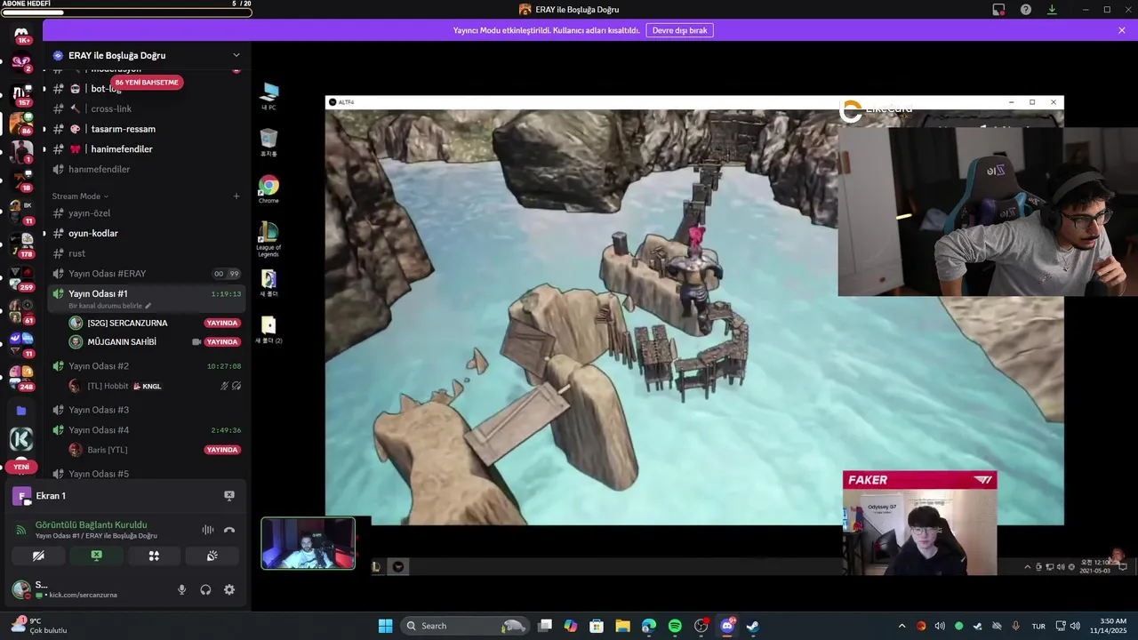Open the weather widget showing 9°C
Viewport: 1138px width, 640px height.
[x=38, y=626]
